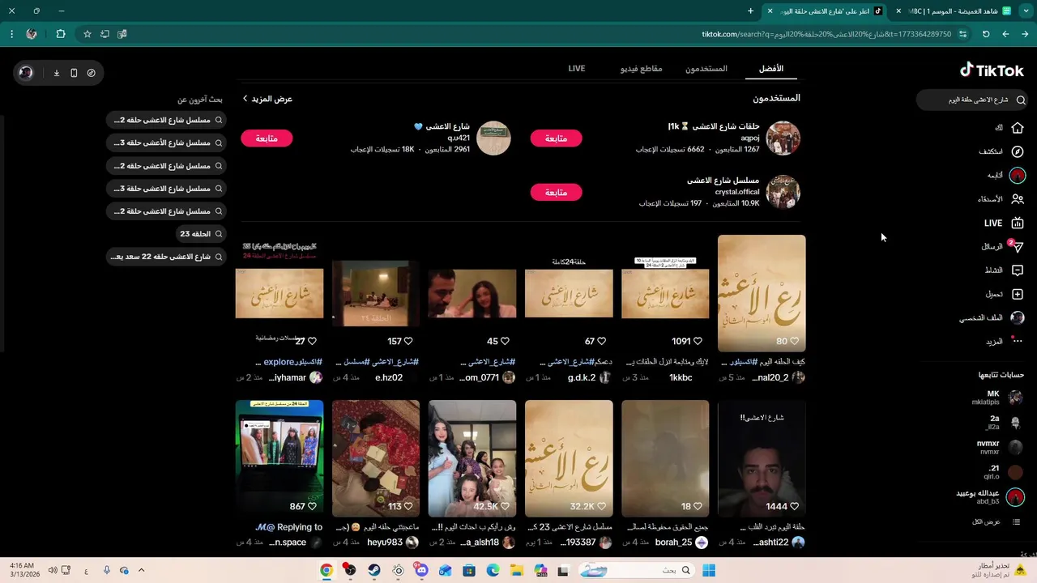1037x583 pixels.
Task: Close the TikTok search browser tab
Action: [770, 11]
